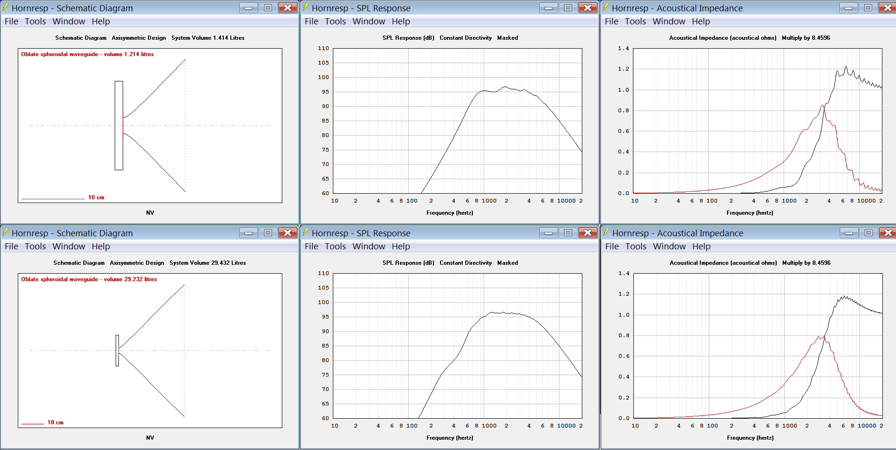Screen dimensions: 896x450
Task: Click 'Multiply by 8.4596' in upper Acoustical Impedance window
Action: point(806,38)
